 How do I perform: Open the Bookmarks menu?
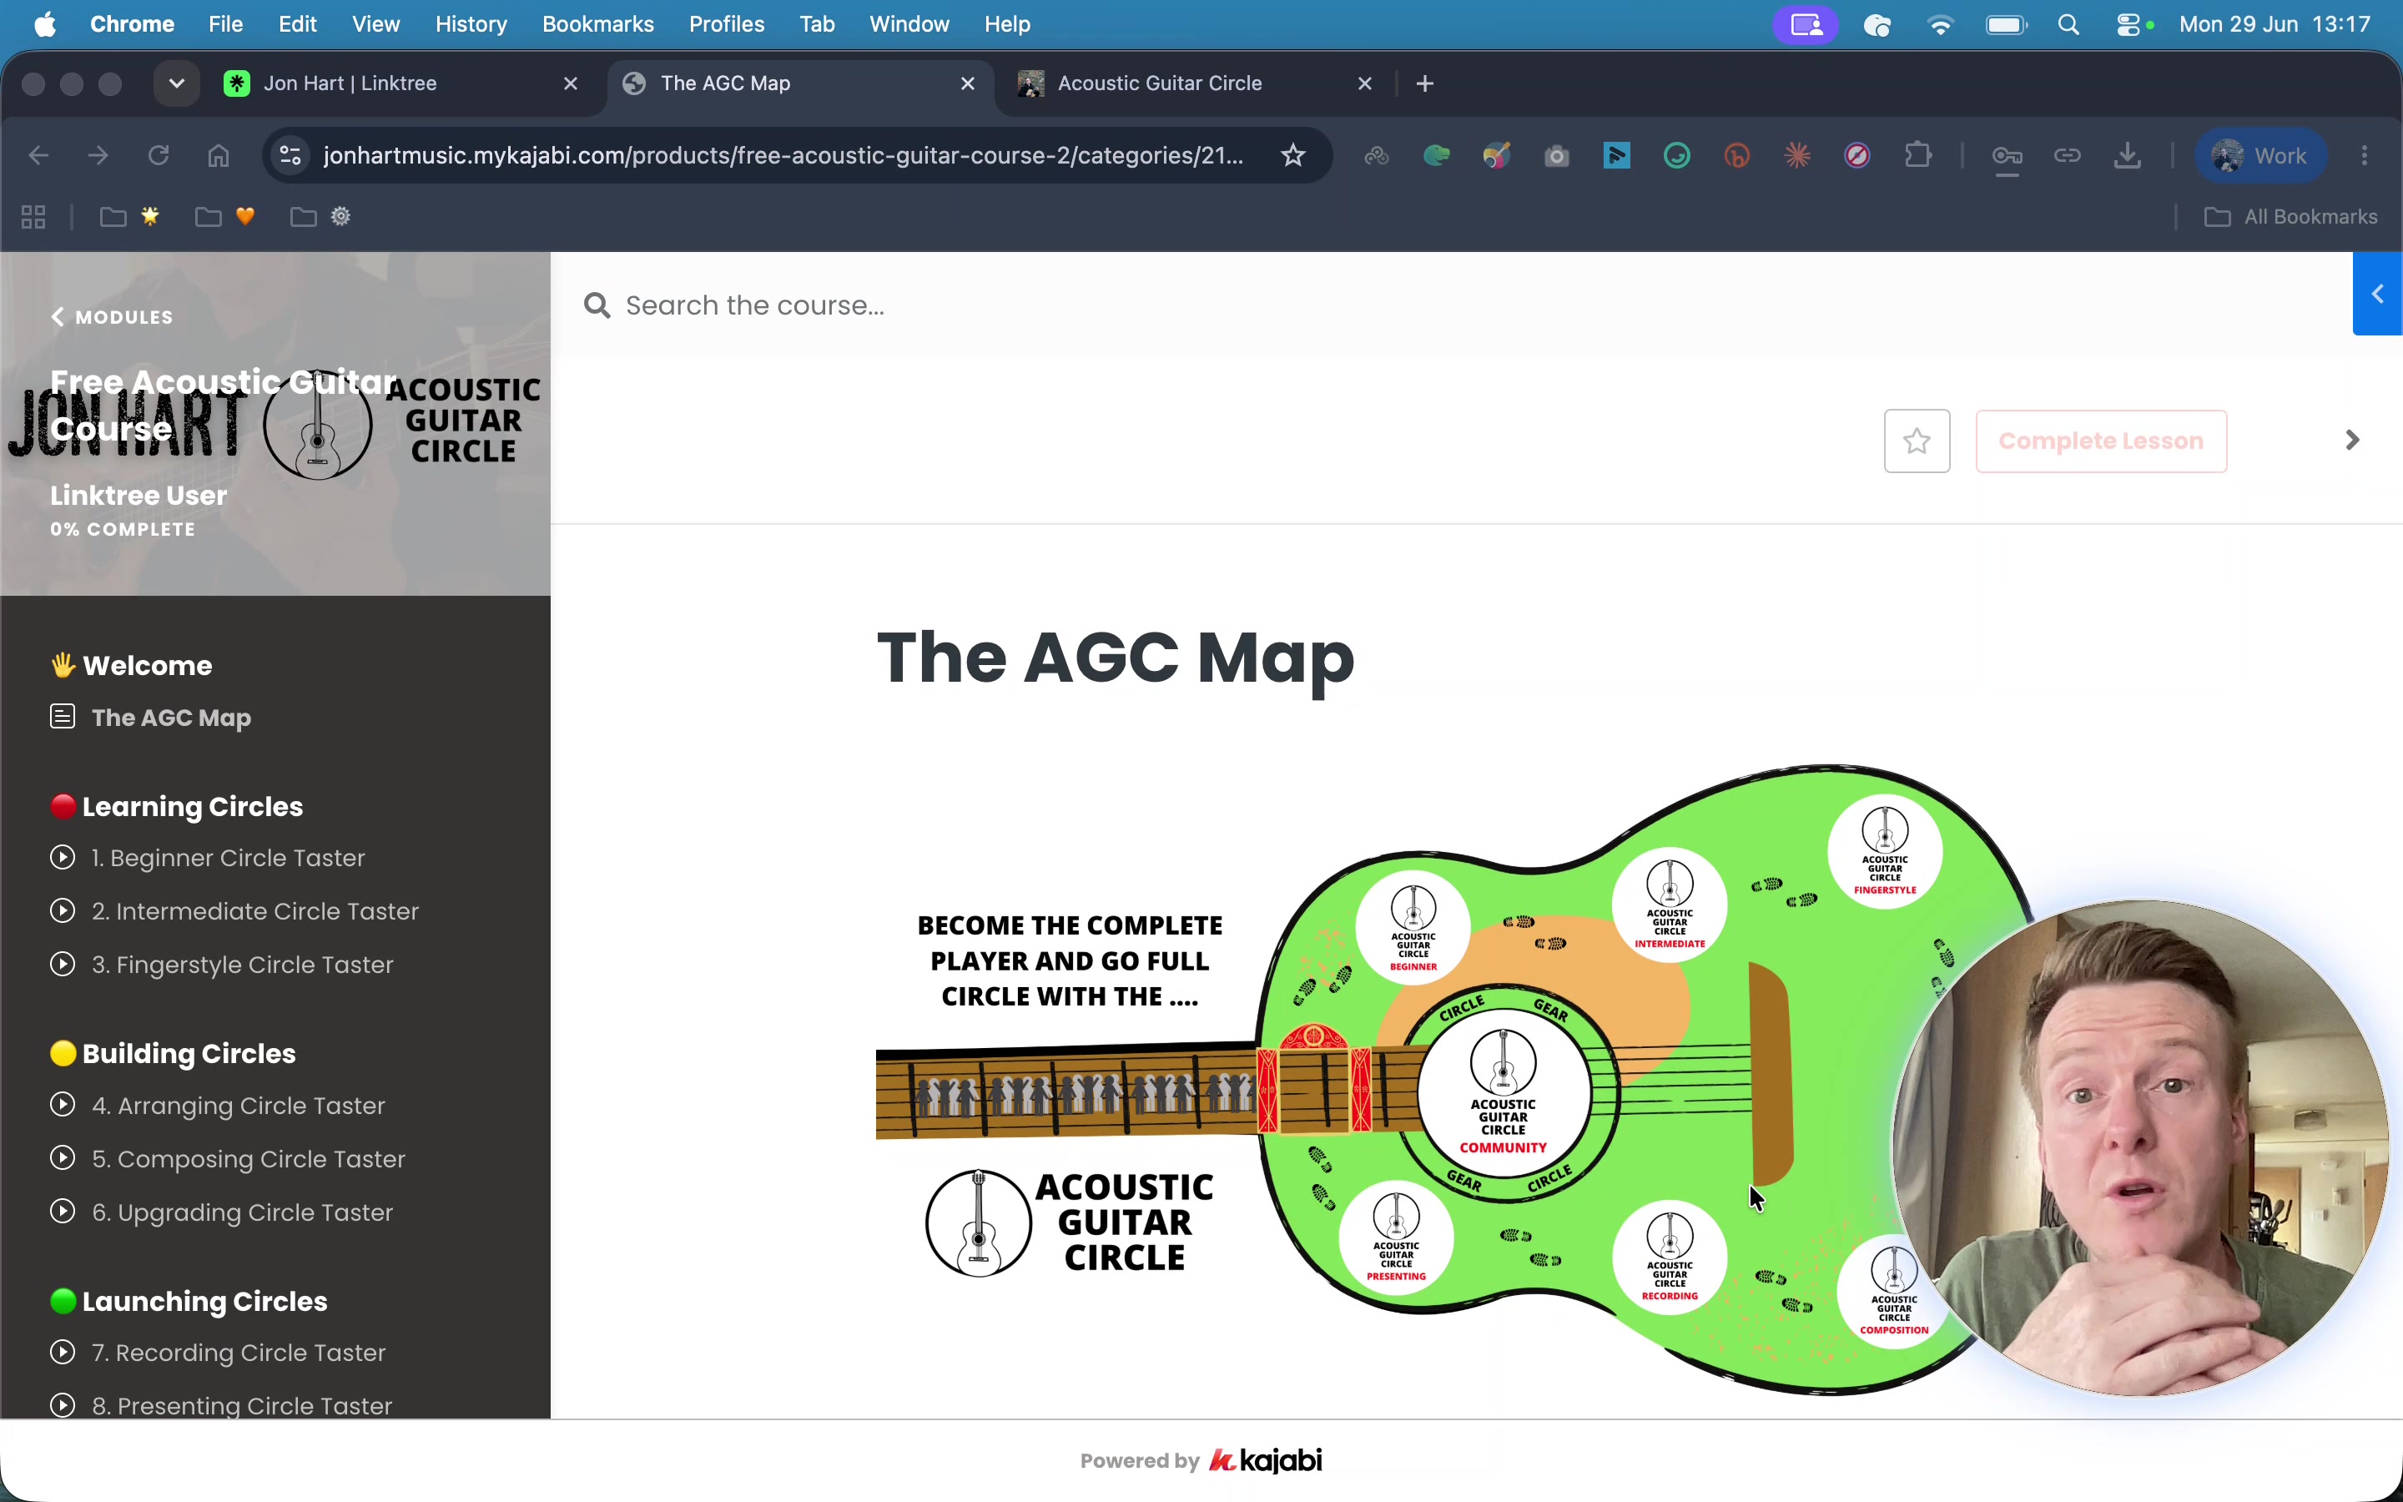pyautogui.click(x=597, y=24)
